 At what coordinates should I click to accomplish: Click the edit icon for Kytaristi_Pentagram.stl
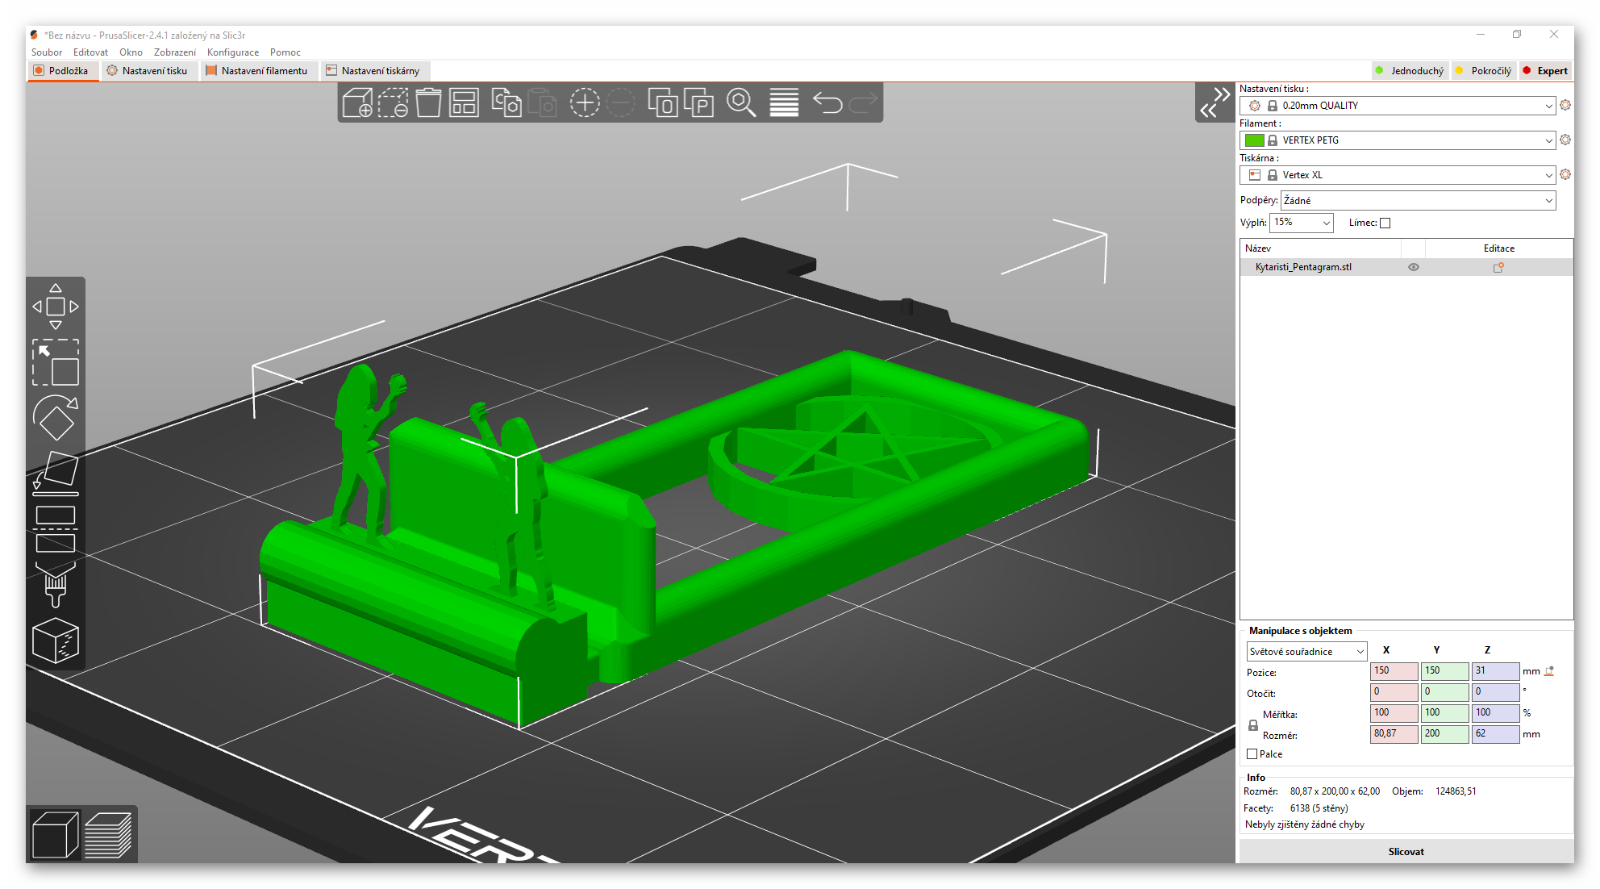[1498, 267]
